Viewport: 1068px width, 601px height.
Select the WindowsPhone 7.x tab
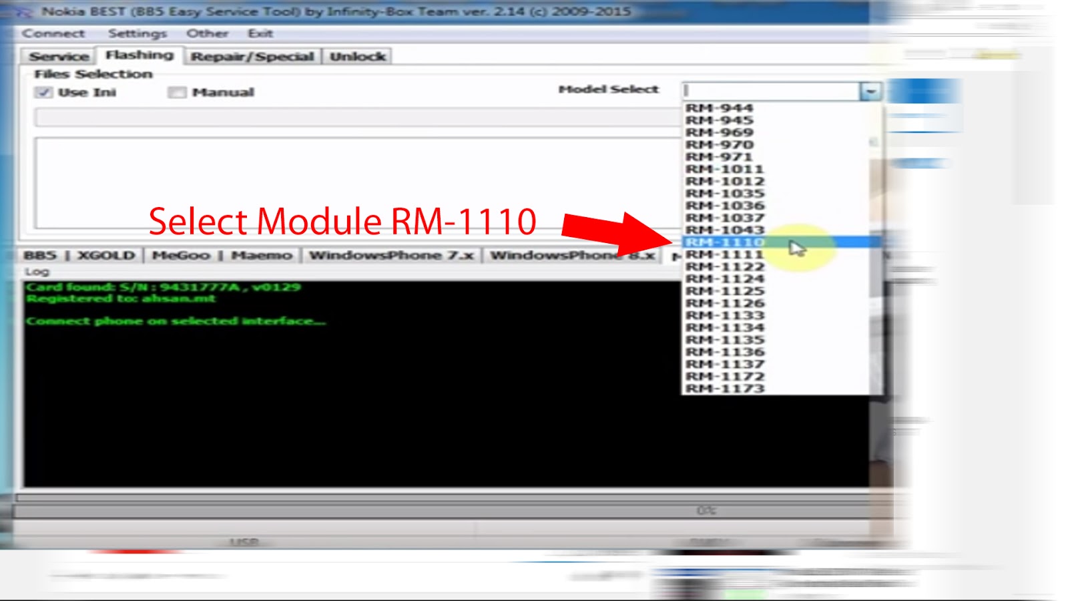click(391, 255)
